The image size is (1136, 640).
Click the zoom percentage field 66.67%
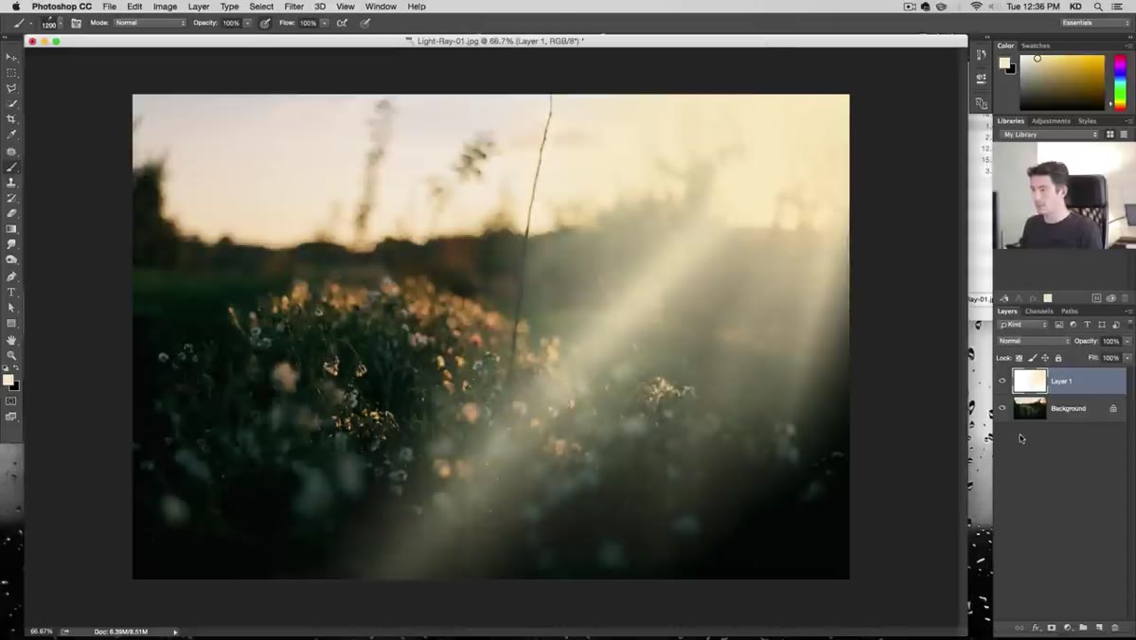point(42,631)
